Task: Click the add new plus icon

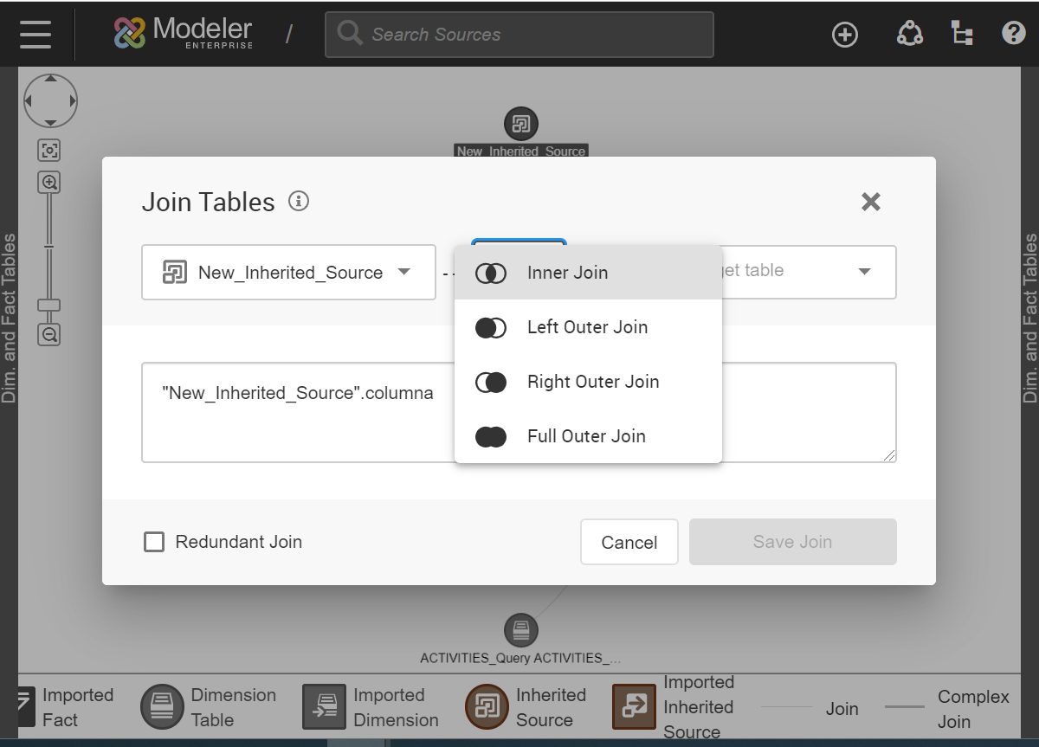Action: tap(844, 35)
